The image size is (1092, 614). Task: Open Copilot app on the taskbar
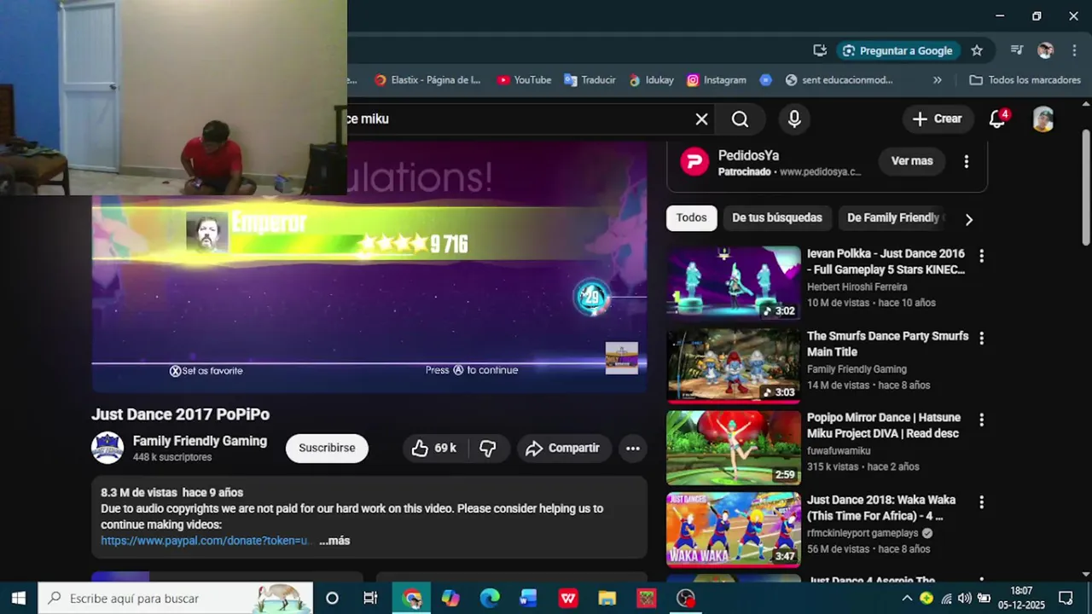click(x=450, y=599)
